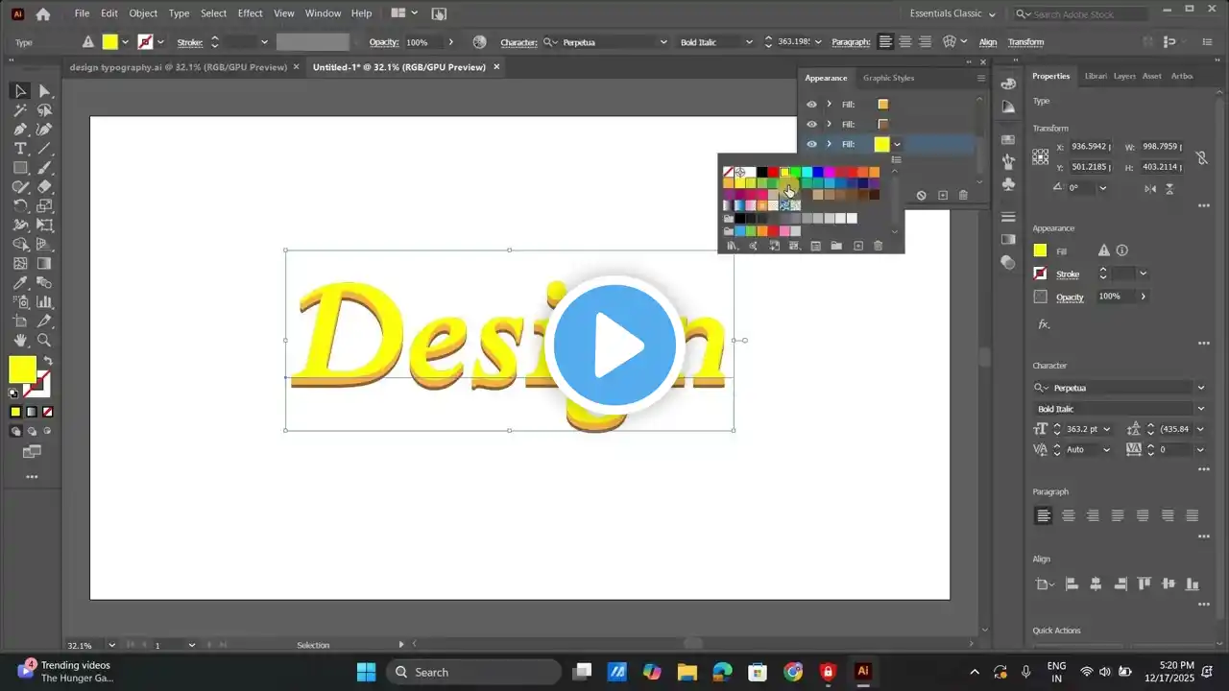Select the Zoom tool
This screenshot has height=691, width=1229.
[44, 341]
